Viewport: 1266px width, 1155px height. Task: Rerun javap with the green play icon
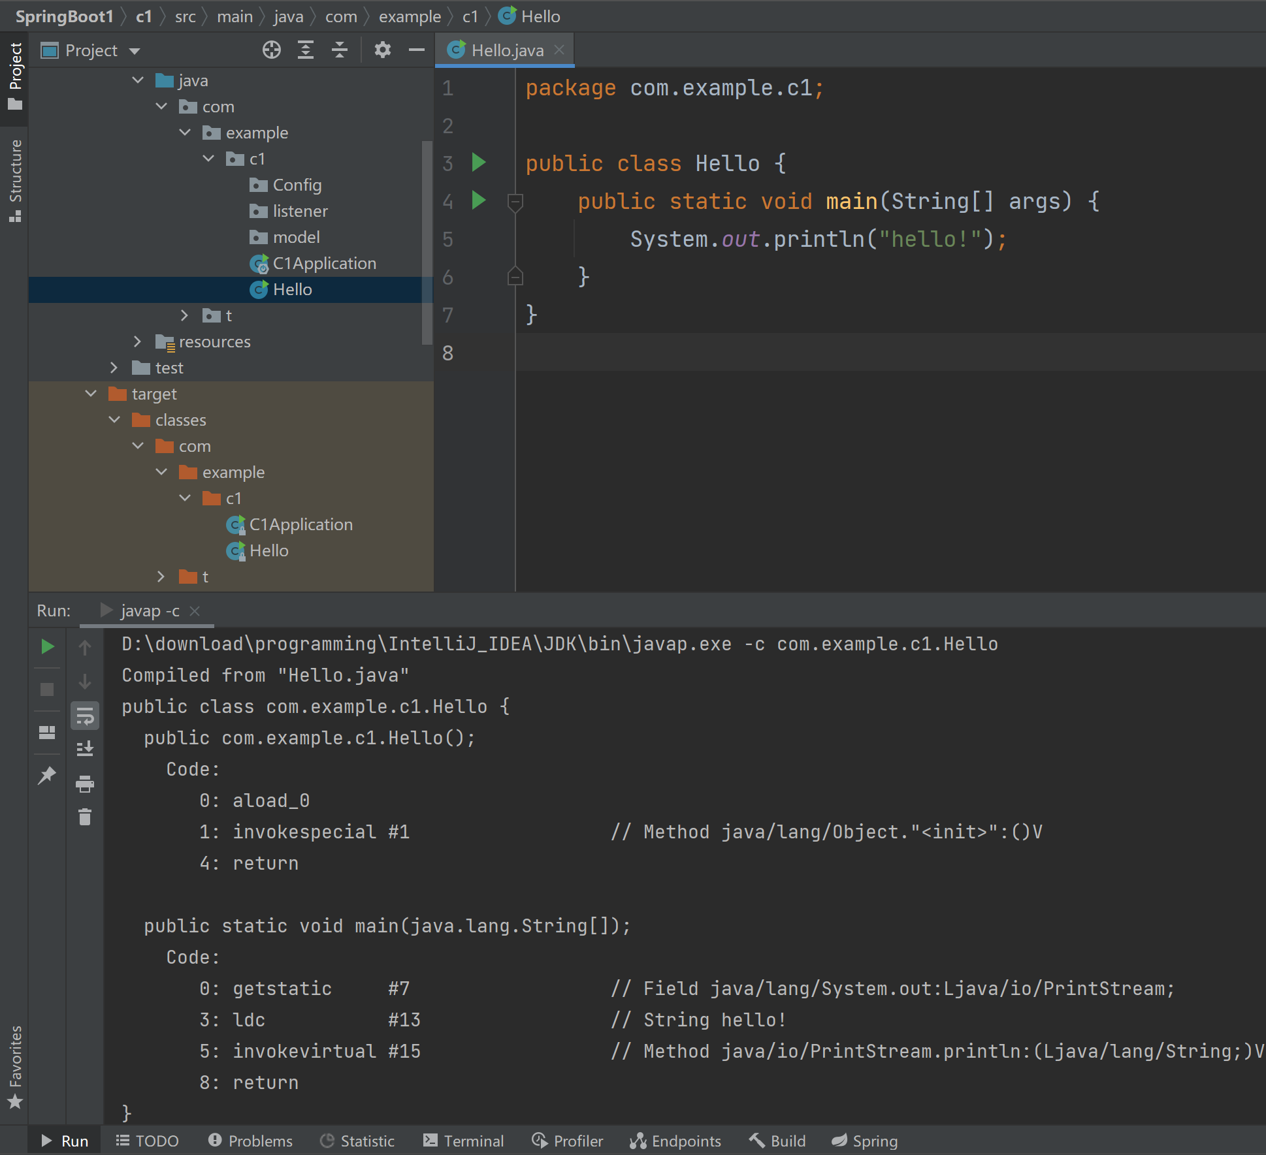pos(47,646)
